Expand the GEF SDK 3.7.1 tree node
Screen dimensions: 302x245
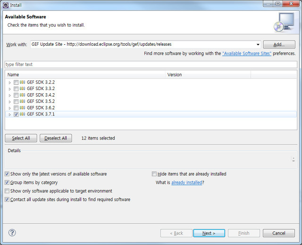(x=10, y=114)
